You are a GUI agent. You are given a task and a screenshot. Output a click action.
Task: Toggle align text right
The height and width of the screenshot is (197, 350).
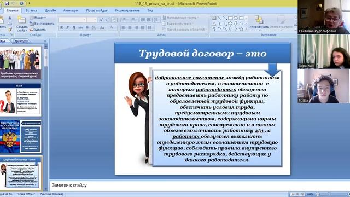[136, 28]
